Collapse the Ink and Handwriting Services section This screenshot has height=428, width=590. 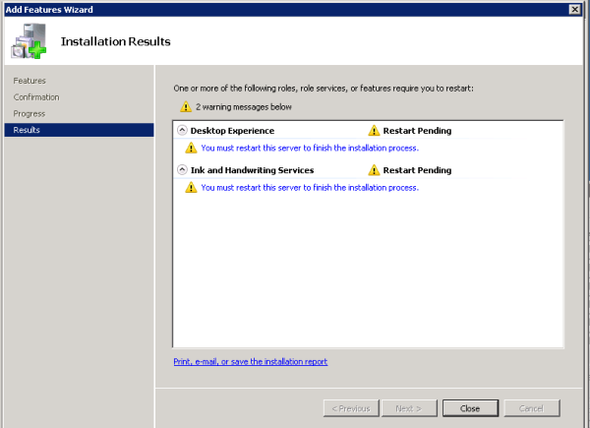[x=182, y=170]
